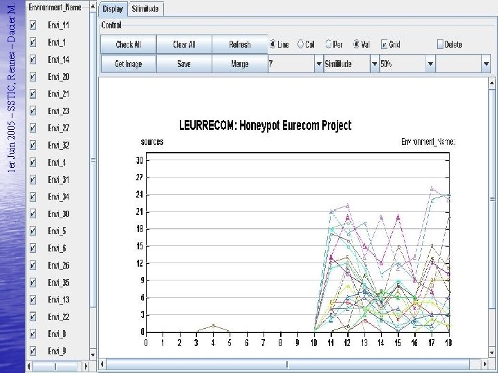
Task: Uncheck the Envi_13 checkbox
Action: 33,299
